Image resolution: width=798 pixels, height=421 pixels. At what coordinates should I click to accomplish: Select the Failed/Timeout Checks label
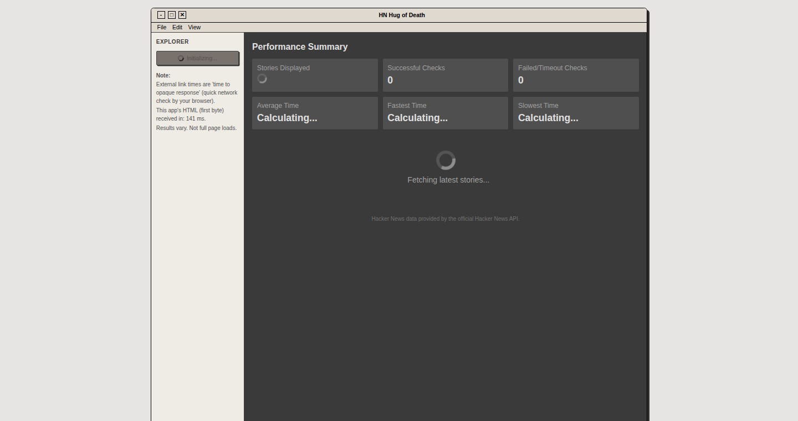(x=553, y=68)
